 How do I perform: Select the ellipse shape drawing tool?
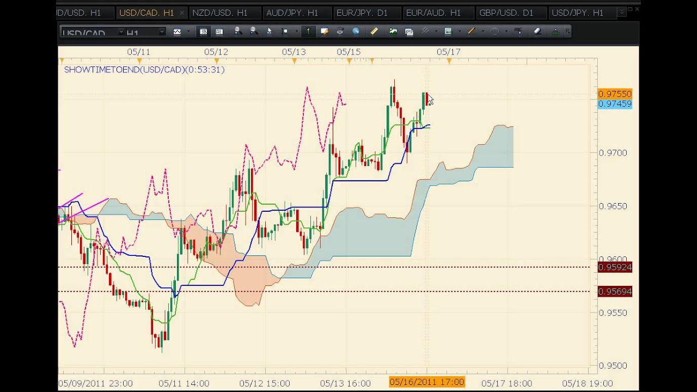[x=494, y=32]
